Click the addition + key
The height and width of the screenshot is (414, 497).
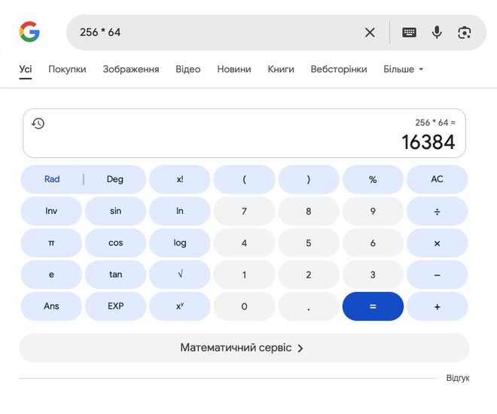(x=437, y=306)
